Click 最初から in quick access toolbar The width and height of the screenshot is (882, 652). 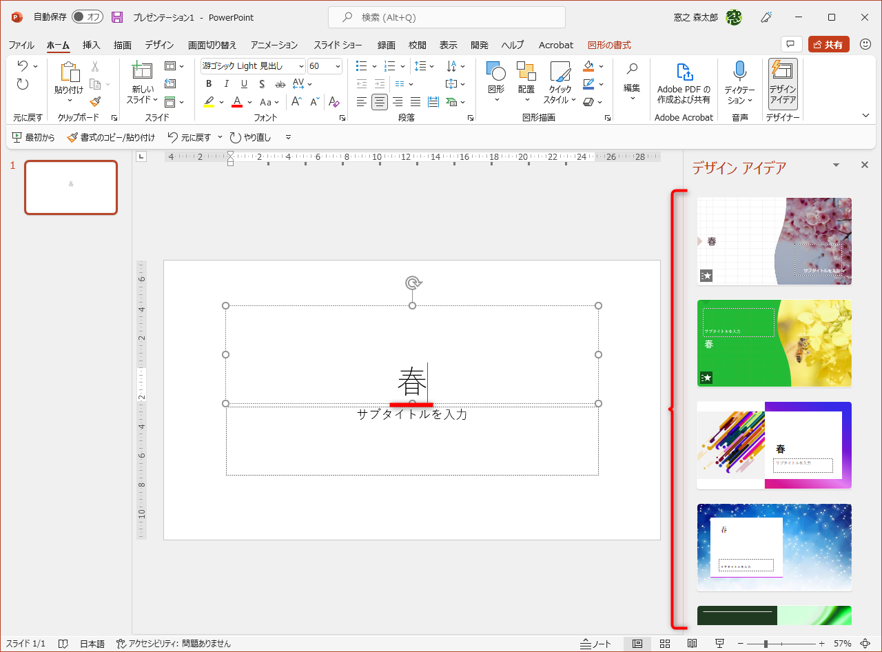33,137
